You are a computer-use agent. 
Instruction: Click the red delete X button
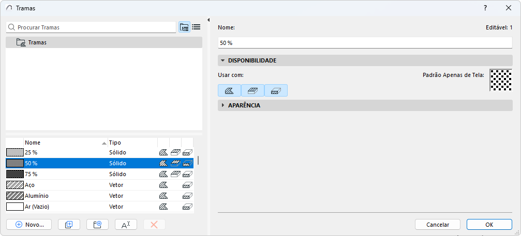[x=154, y=225]
